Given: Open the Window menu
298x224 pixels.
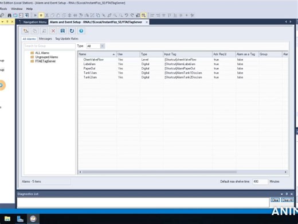Looking at the screenshot, I should pyautogui.click(x=17, y=9).
